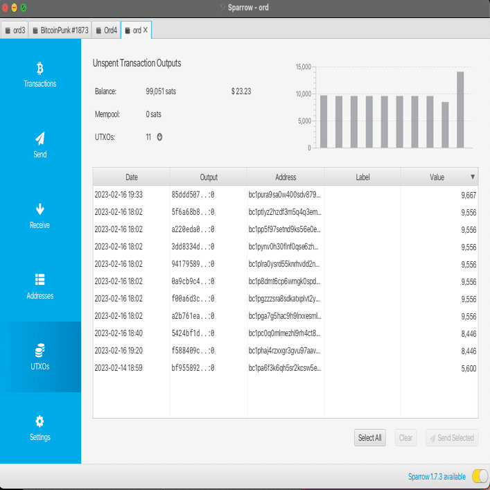Click the UTXO count download arrow icon
Screen dimensions: 490x490
pos(159,137)
